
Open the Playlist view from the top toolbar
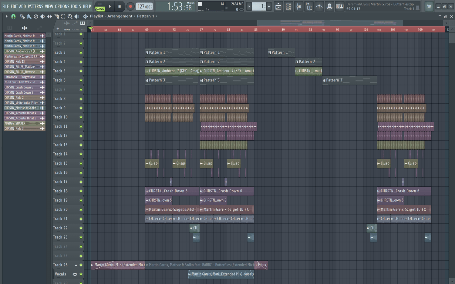pyautogui.click(x=278, y=6)
